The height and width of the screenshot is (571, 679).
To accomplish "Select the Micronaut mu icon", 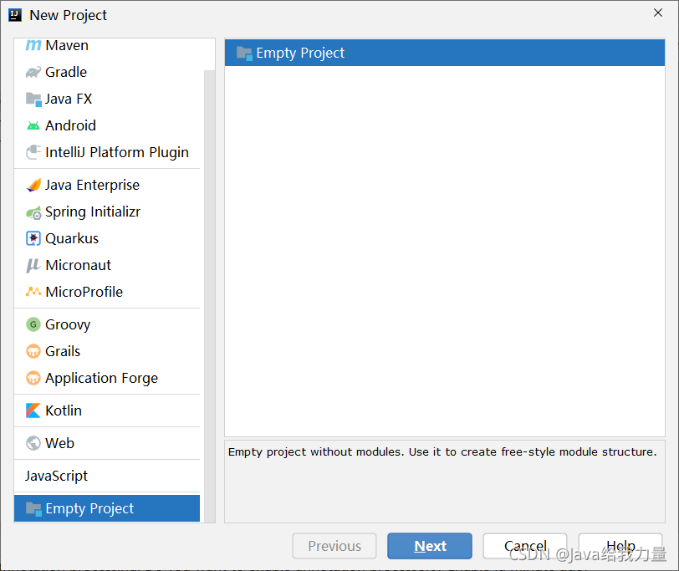I will (x=33, y=265).
